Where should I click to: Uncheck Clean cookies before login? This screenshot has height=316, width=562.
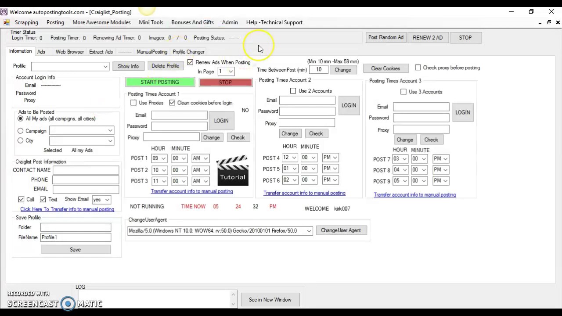[172, 103]
